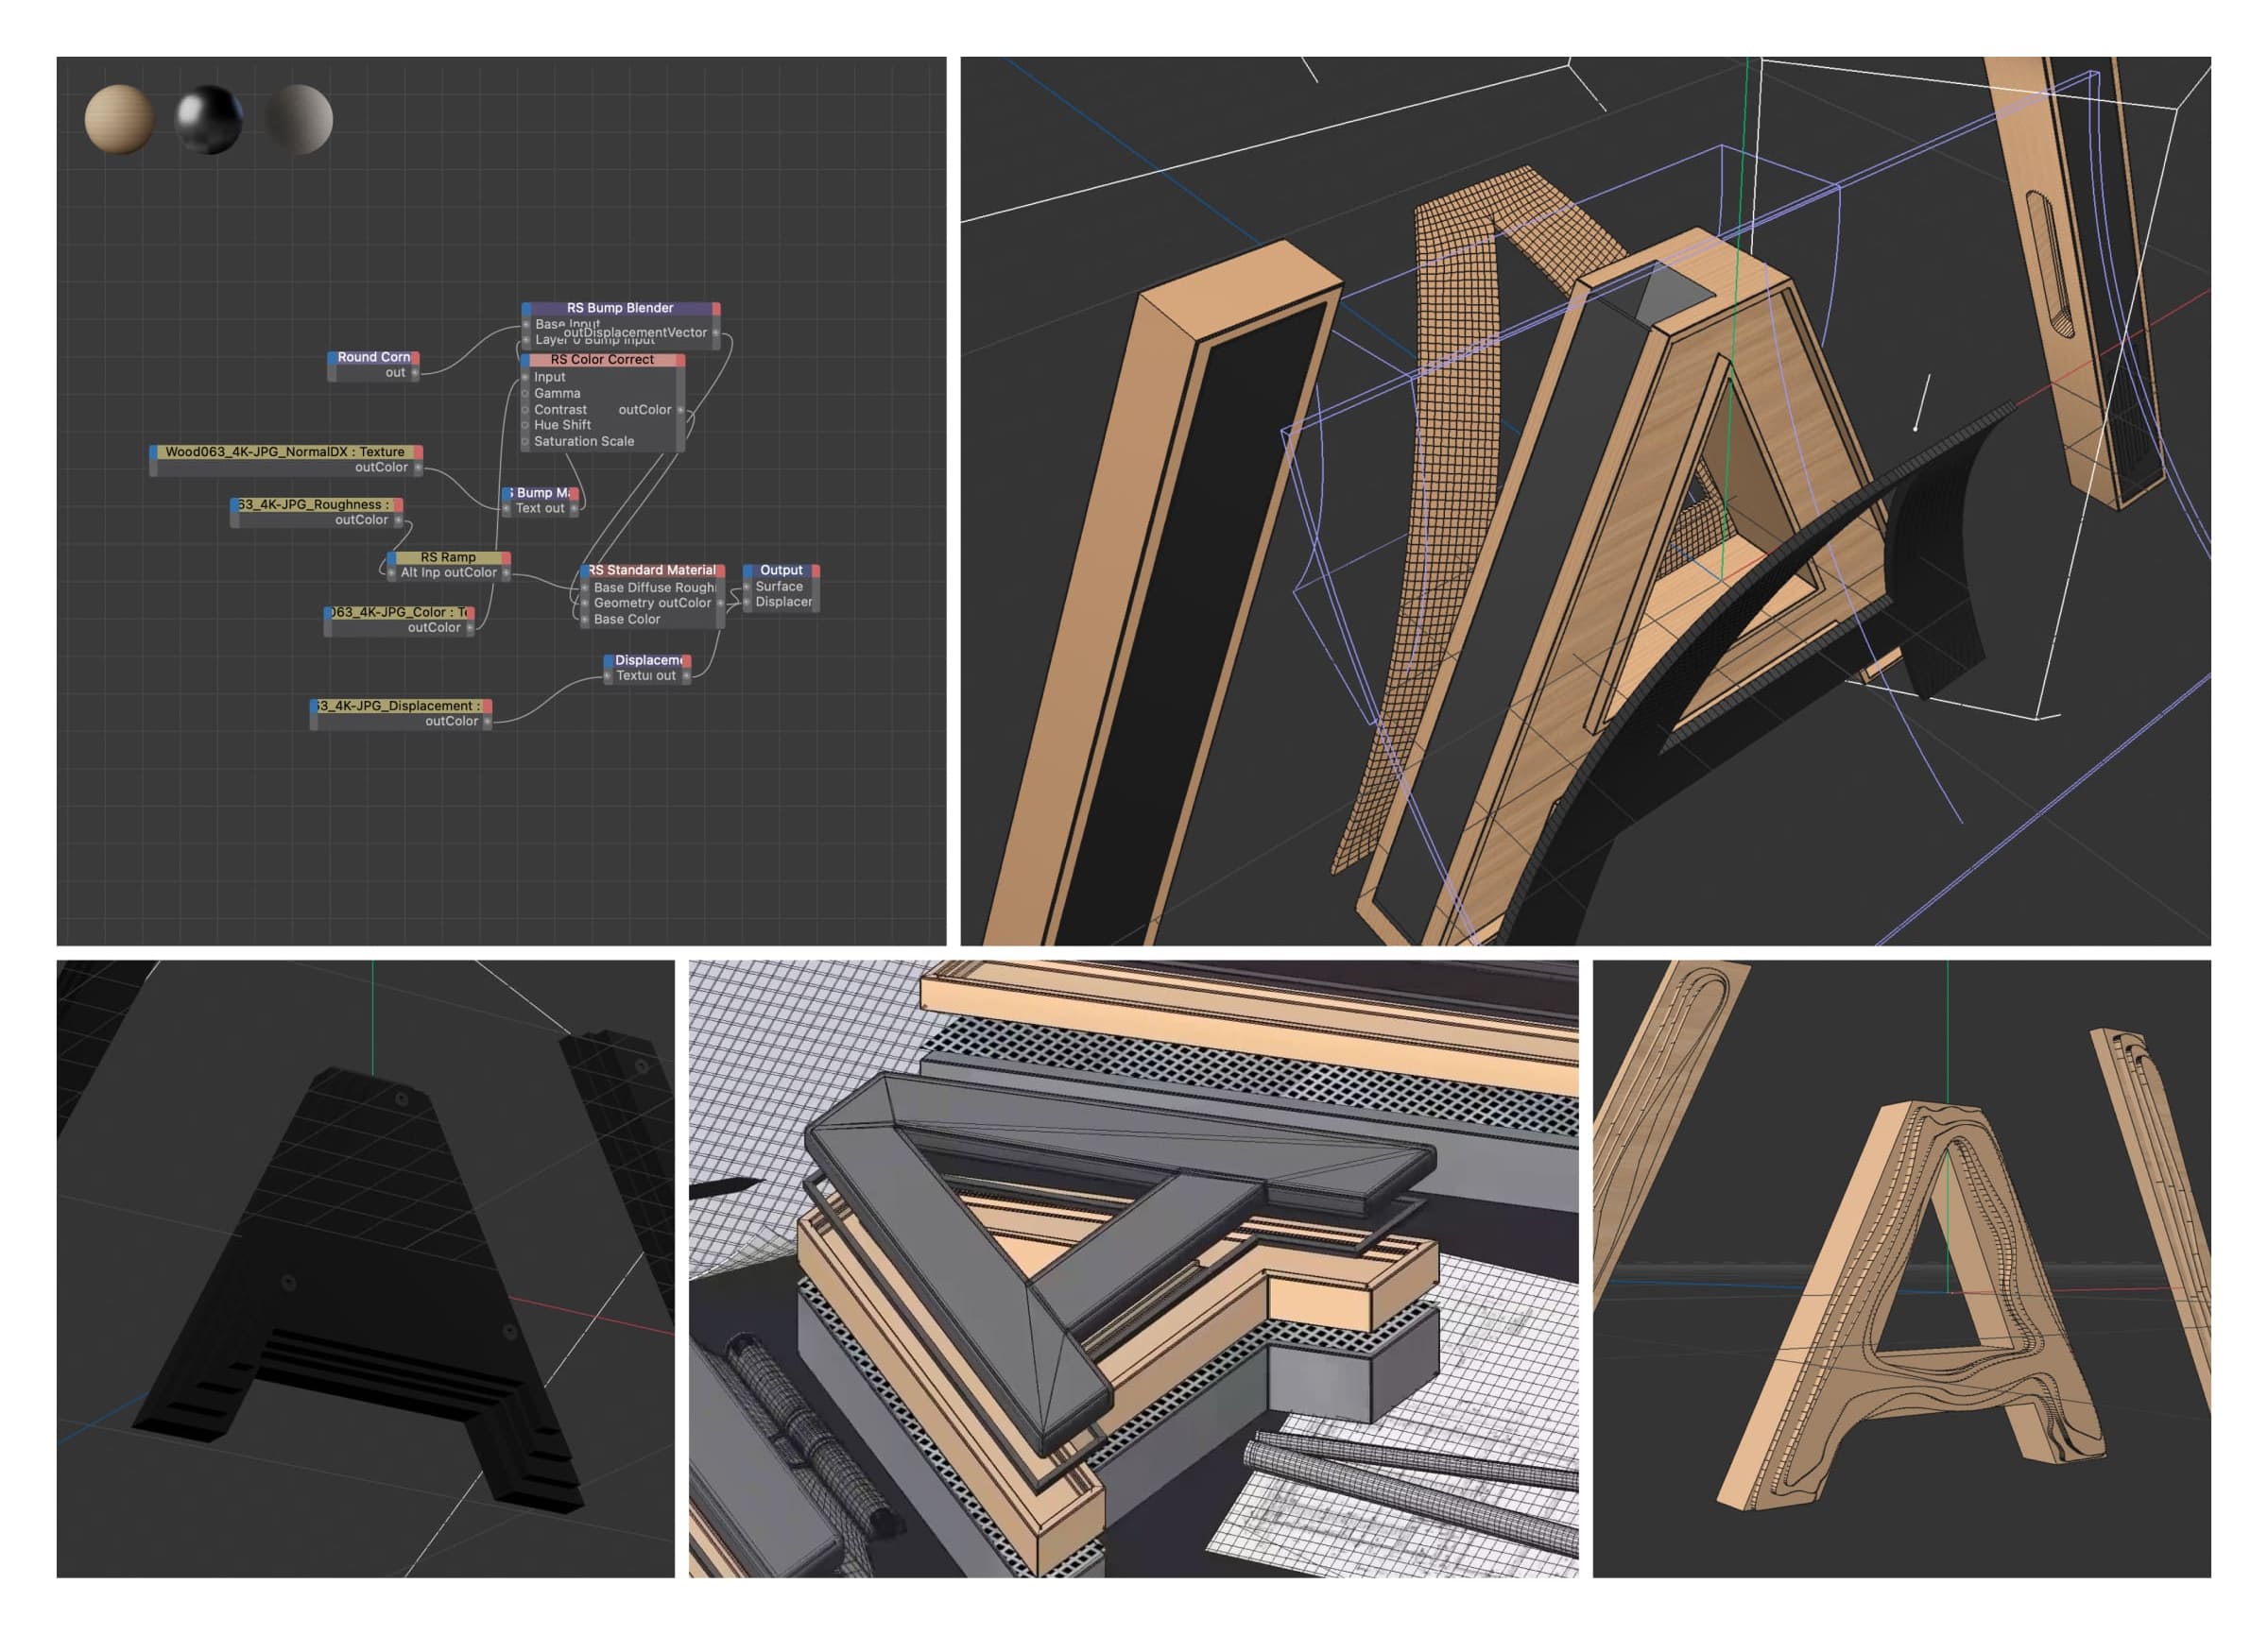Select the wood material preview sphere
Image resolution: width=2268 pixels, height=1635 pixels.
click(x=119, y=119)
